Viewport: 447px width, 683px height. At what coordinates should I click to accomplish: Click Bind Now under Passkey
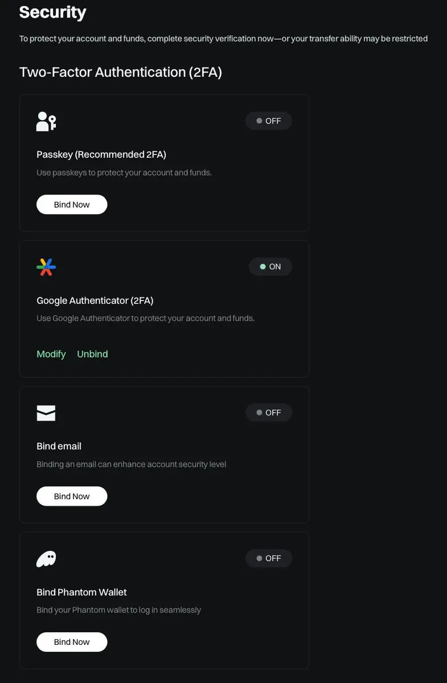72,204
